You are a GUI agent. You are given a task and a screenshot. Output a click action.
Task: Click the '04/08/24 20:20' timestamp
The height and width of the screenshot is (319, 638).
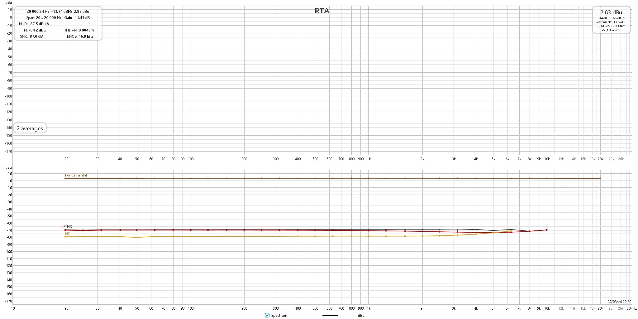click(619, 302)
